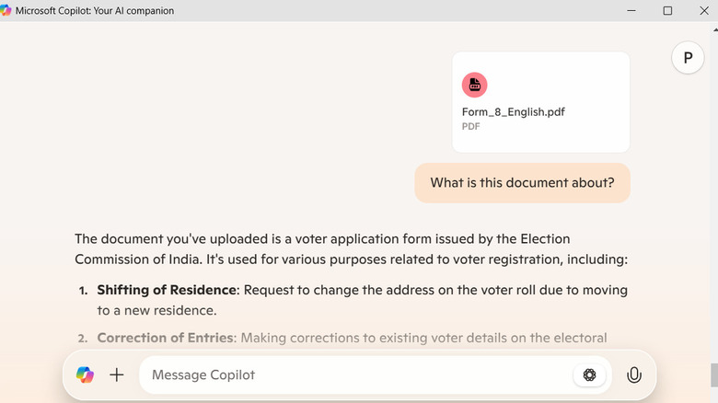This screenshot has width=718, height=403.
Task: Click the vertical scrollbar thumb
Action: [x=712, y=375]
